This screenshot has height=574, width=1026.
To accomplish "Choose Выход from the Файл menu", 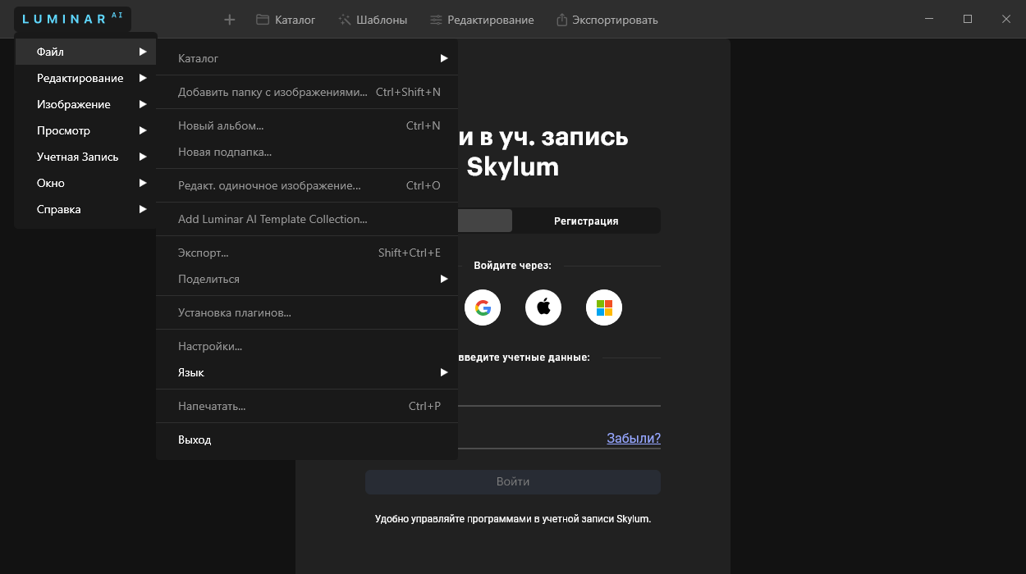I will tap(195, 440).
